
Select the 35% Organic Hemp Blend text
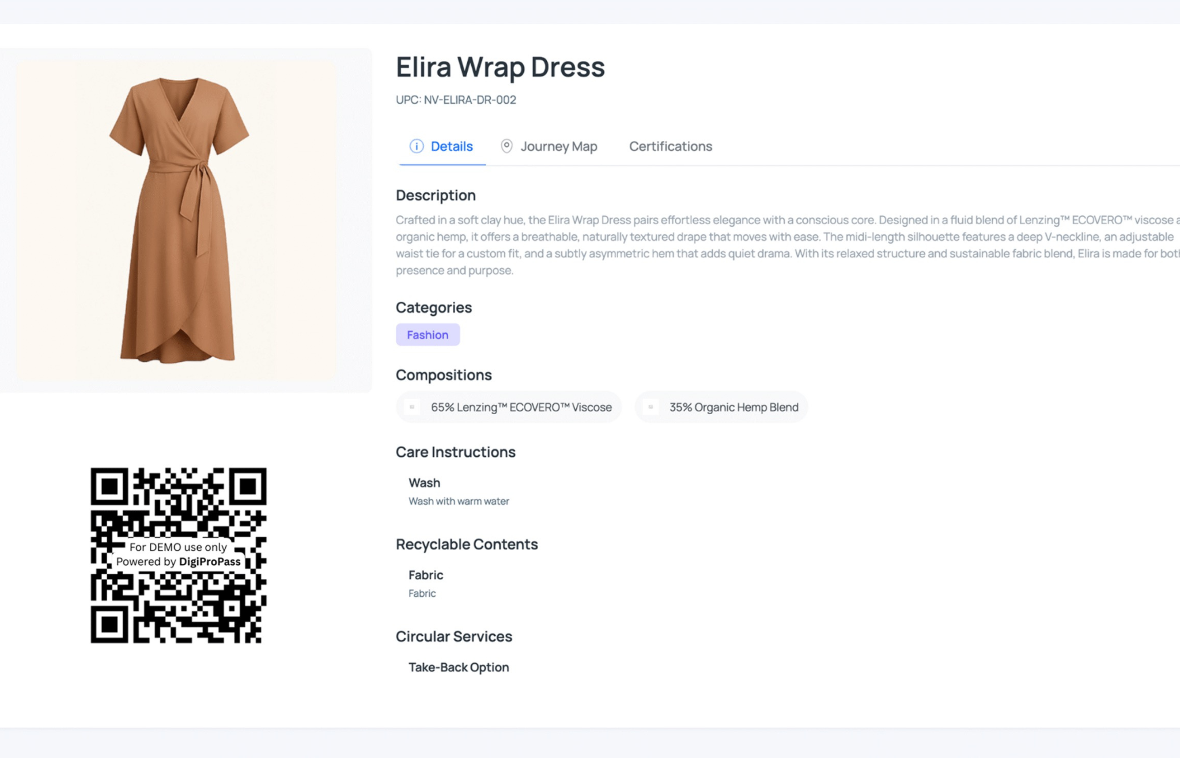(733, 407)
